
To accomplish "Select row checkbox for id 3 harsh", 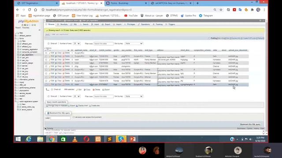I will pos(46,60).
